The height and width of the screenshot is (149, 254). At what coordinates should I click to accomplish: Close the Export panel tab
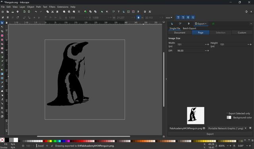(206, 24)
